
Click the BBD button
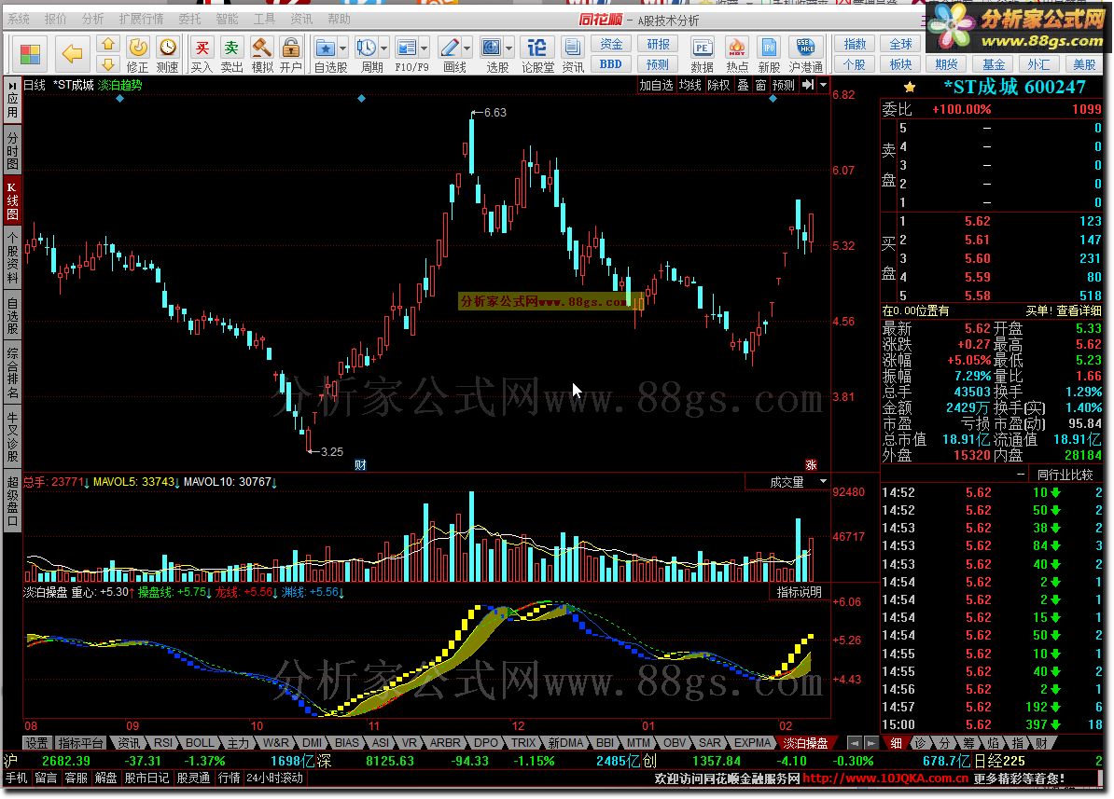point(611,64)
